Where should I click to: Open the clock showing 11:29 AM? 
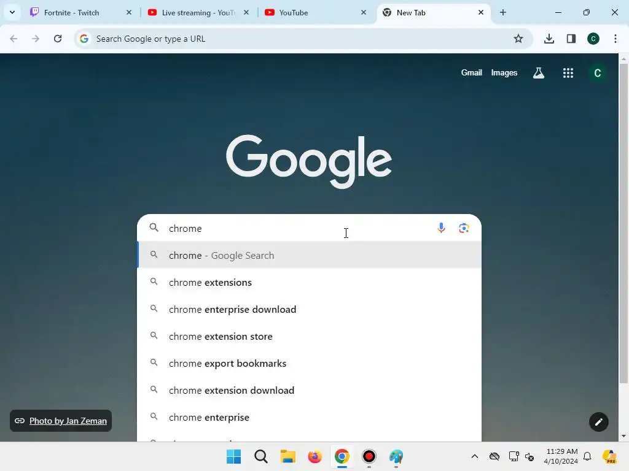[x=561, y=456]
